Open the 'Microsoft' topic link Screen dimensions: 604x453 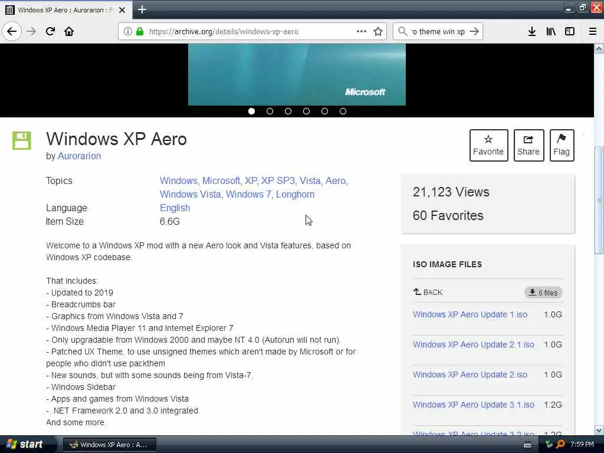point(221,180)
